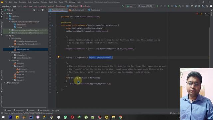The width and height of the screenshot is (213, 120).
Task: Open Chrome from the taskbar
Action: 120,117
